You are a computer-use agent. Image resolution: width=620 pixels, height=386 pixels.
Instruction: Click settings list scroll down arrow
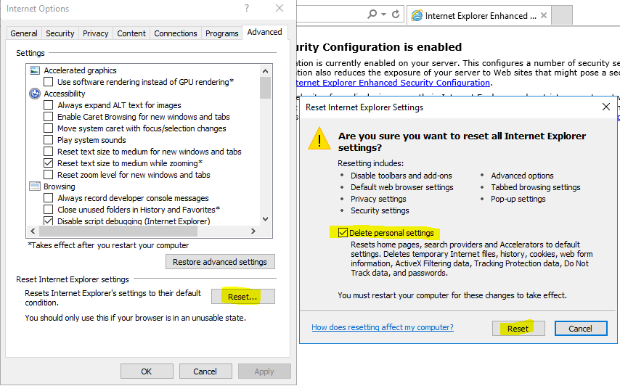tap(265, 219)
